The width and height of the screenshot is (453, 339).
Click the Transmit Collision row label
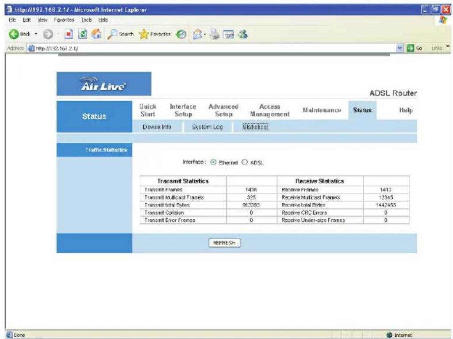164,213
